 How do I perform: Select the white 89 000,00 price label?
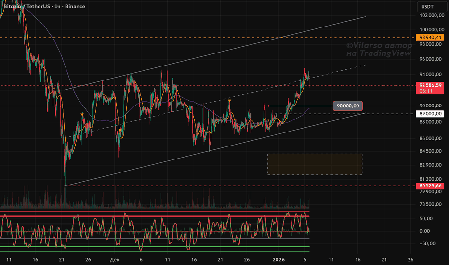coord(431,114)
